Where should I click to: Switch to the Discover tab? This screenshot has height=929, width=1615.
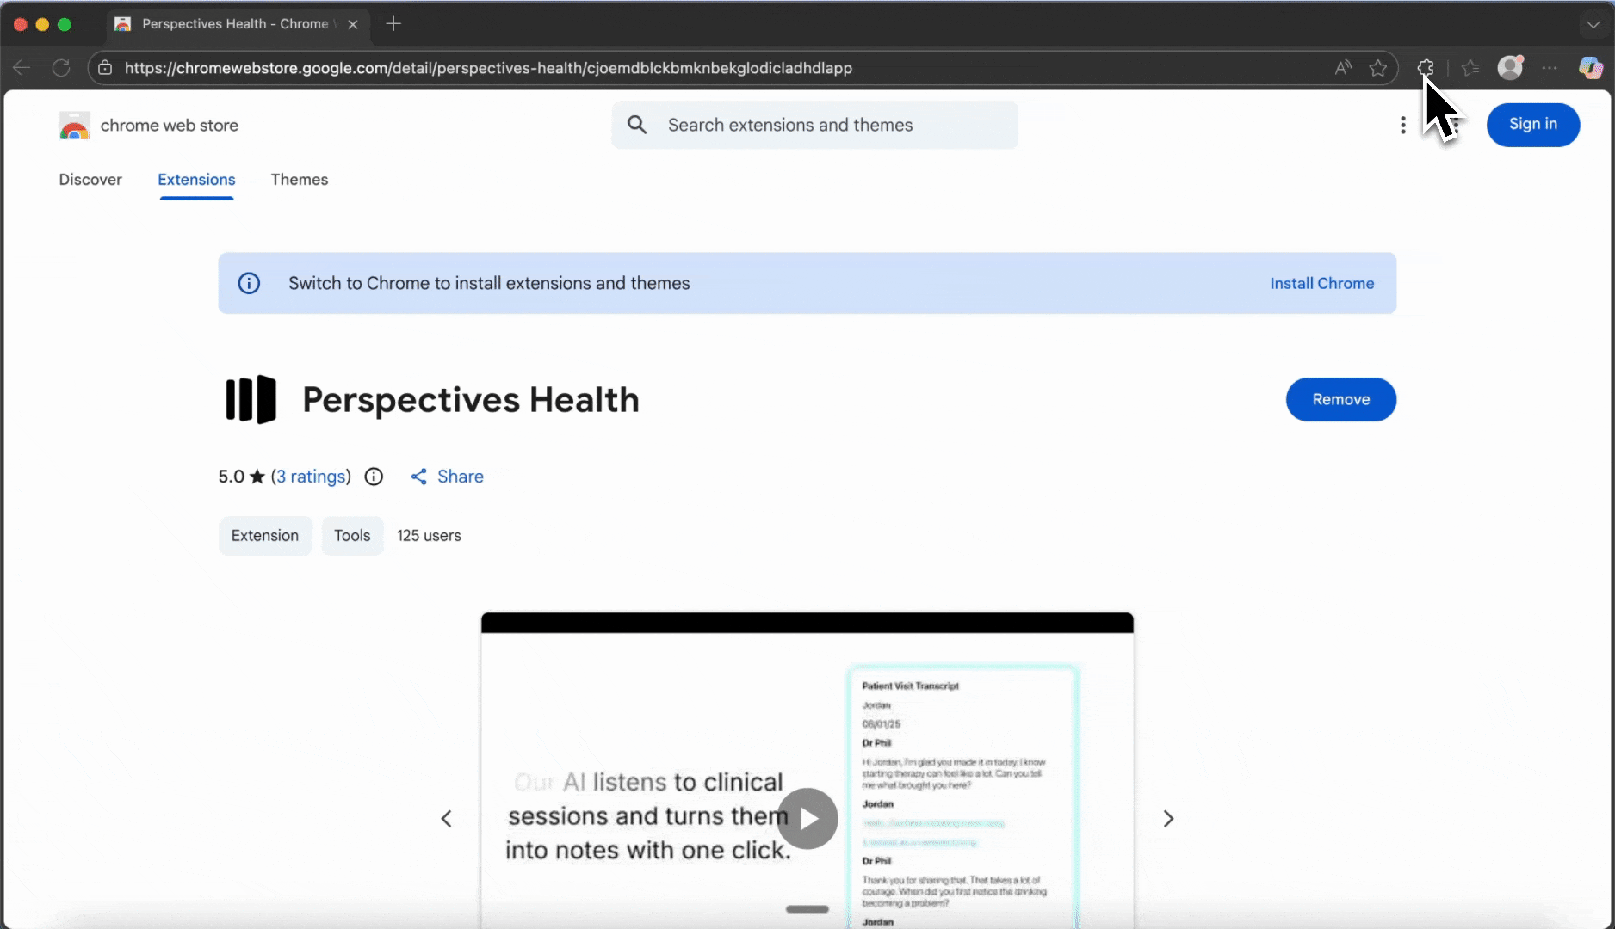(x=90, y=180)
